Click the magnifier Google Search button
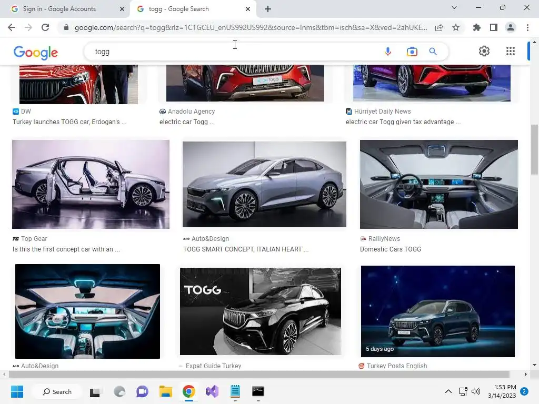 [x=433, y=52]
